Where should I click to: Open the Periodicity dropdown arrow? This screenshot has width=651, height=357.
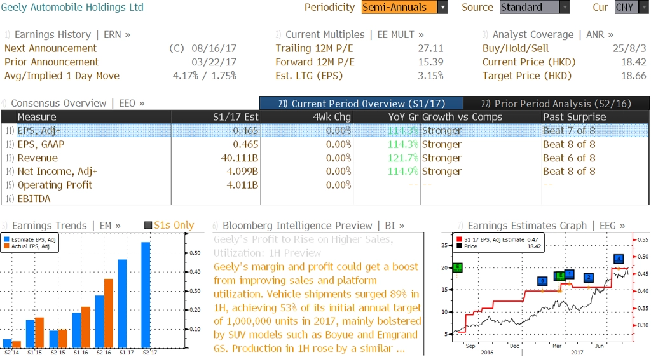(x=442, y=7)
